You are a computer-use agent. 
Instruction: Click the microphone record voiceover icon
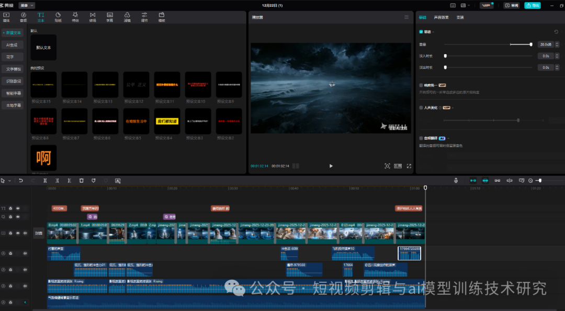(x=456, y=181)
